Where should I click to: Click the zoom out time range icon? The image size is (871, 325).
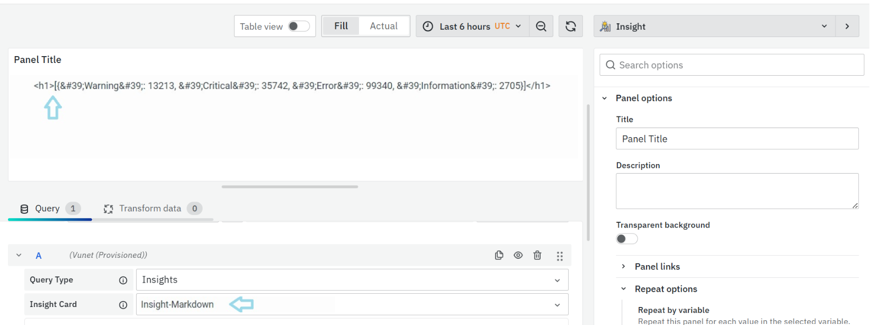(541, 26)
